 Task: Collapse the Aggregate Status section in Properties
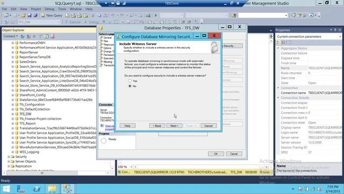(278, 48)
